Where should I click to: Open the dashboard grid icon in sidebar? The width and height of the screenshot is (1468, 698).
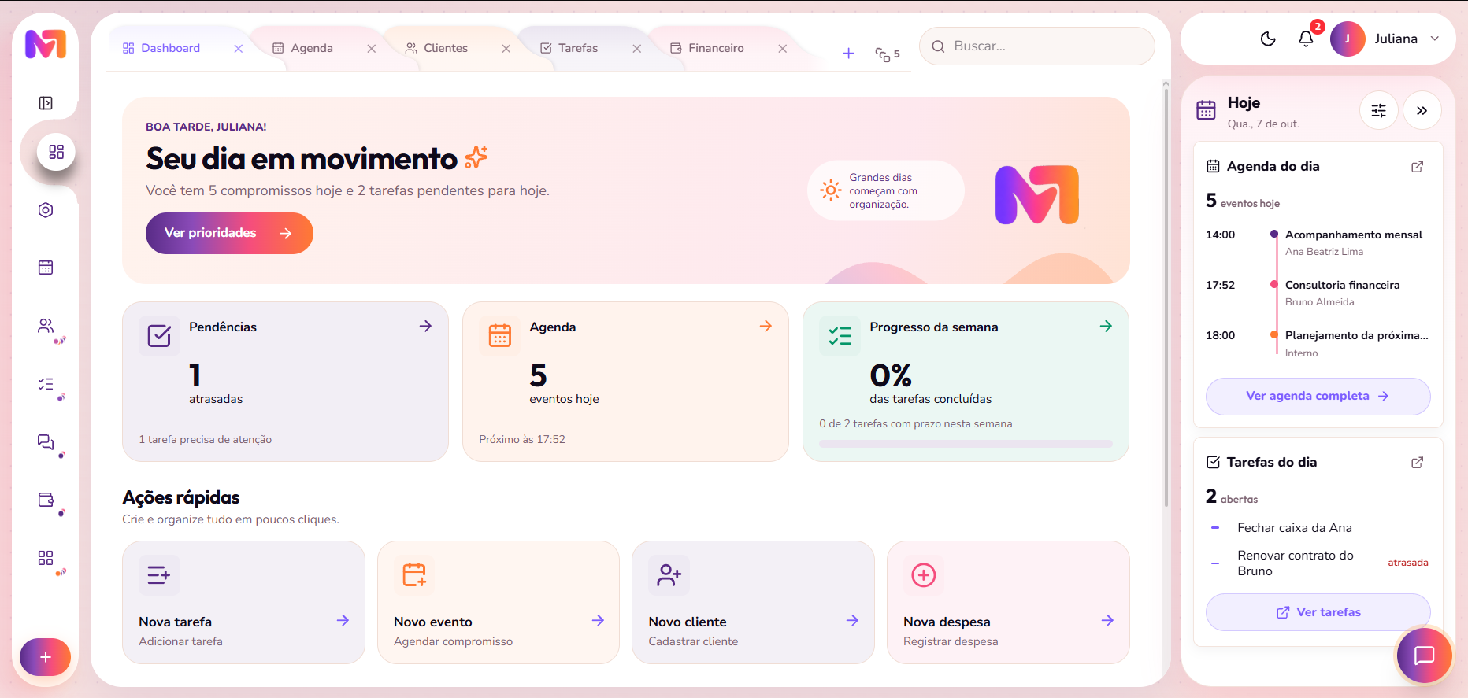click(x=56, y=152)
